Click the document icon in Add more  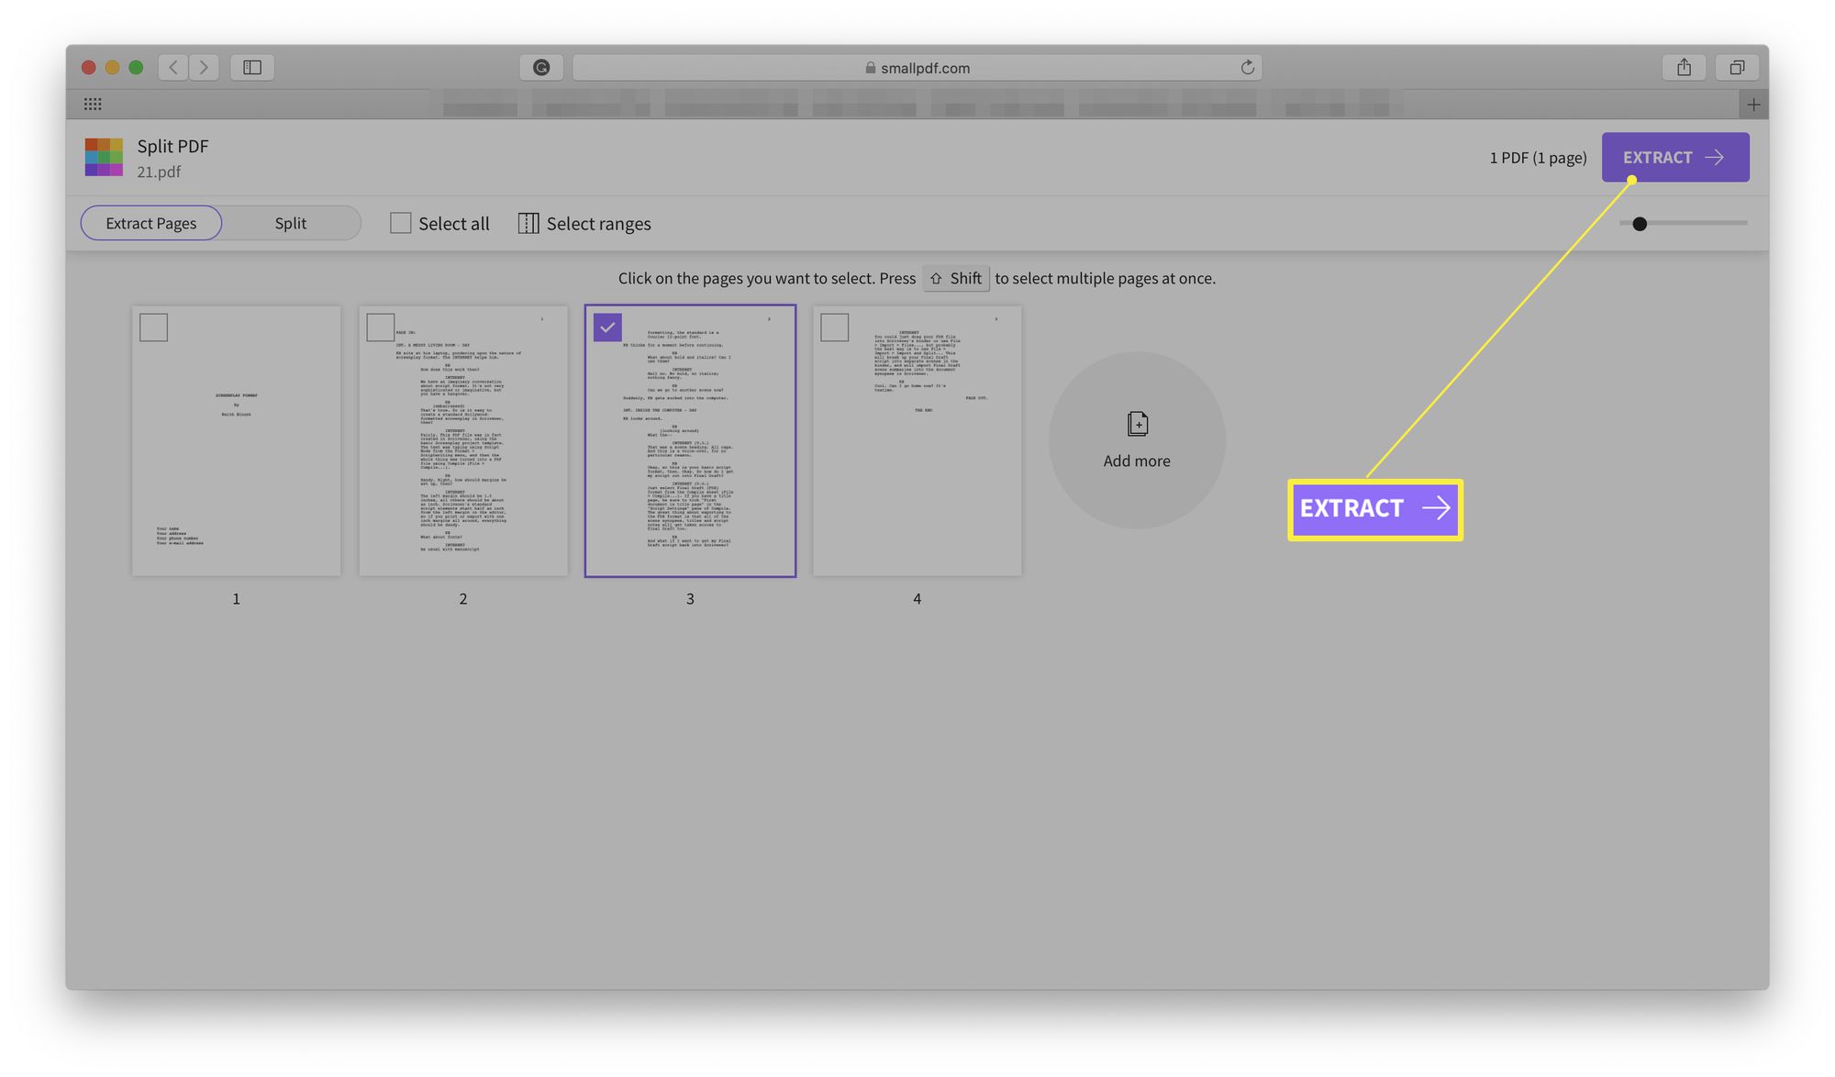point(1138,423)
